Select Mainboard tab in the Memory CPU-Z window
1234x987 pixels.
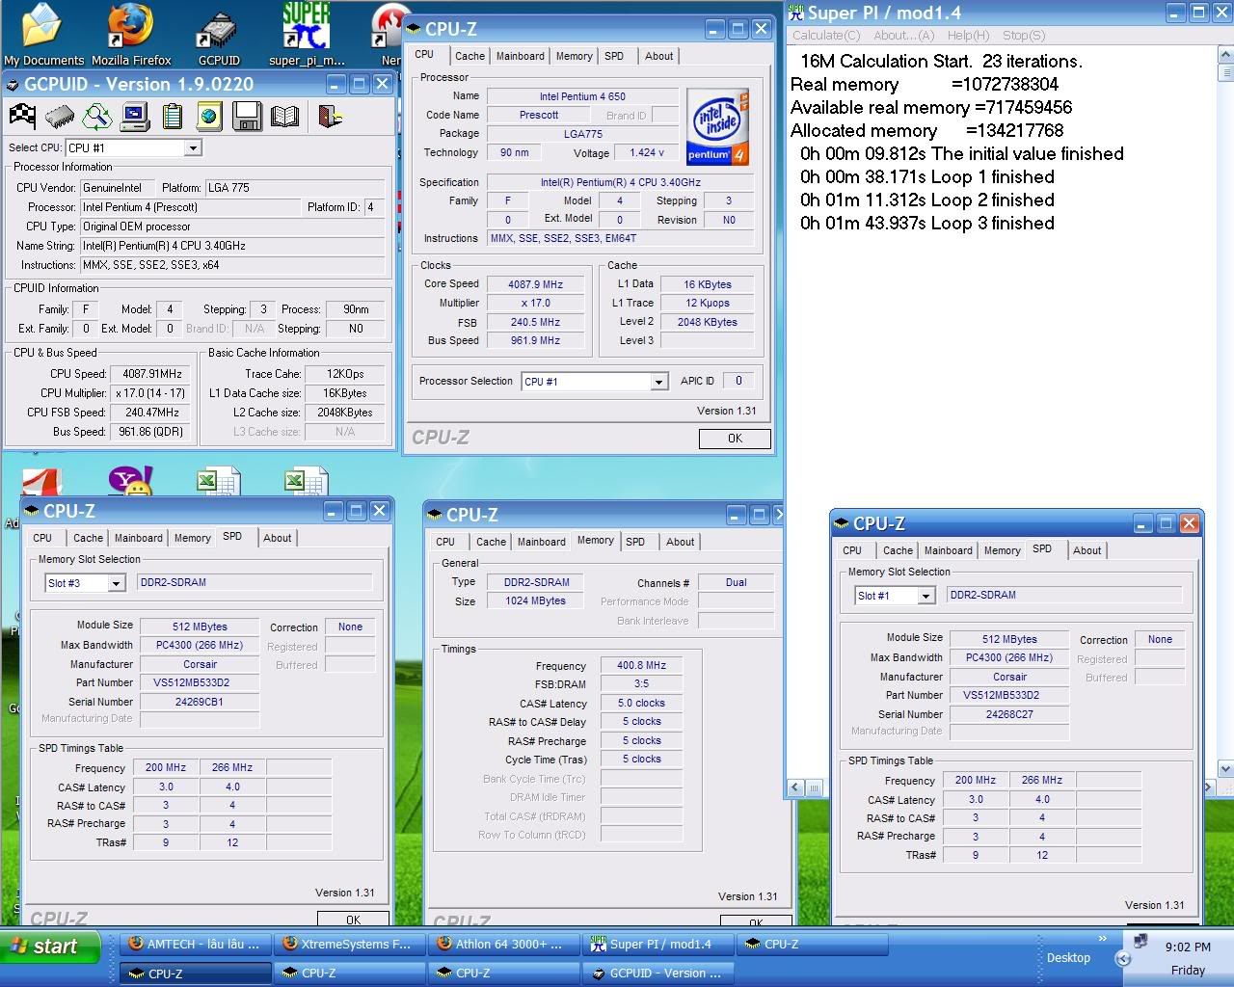541,542
